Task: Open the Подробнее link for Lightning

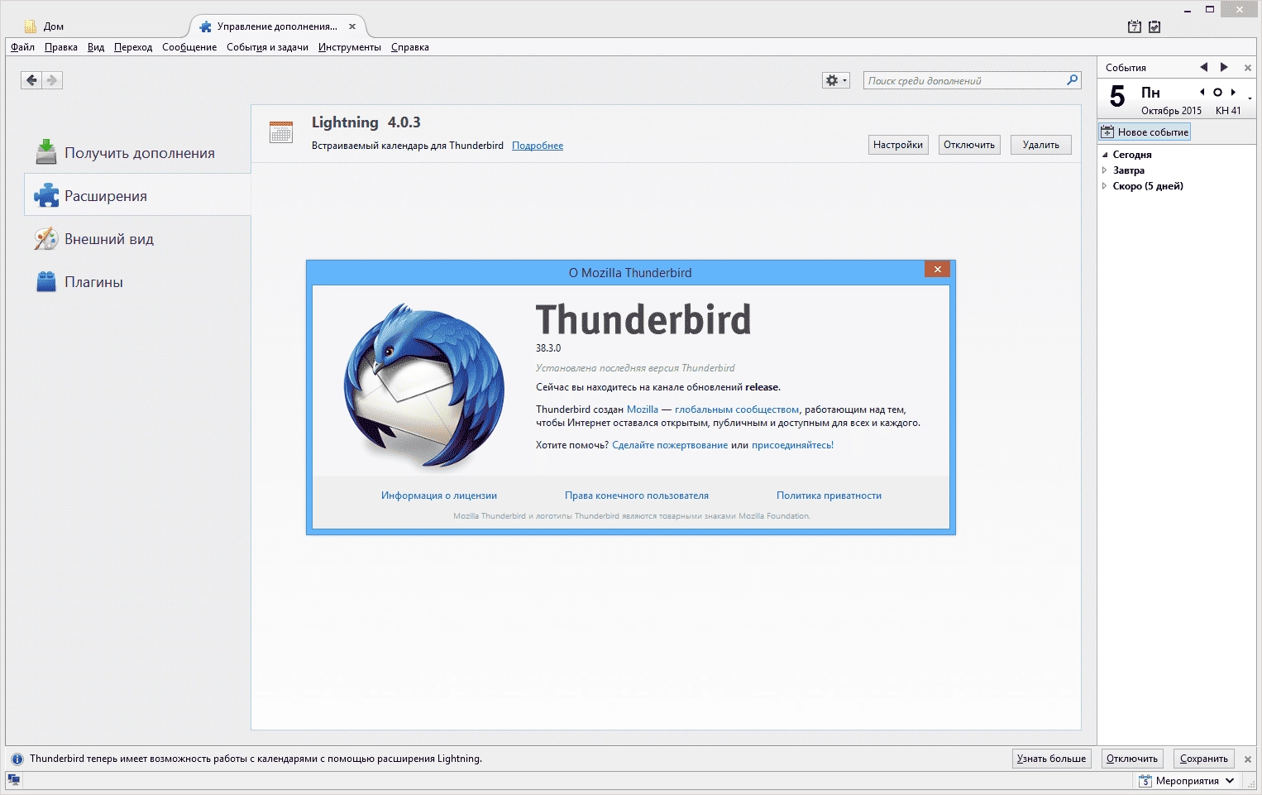Action: (x=538, y=146)
